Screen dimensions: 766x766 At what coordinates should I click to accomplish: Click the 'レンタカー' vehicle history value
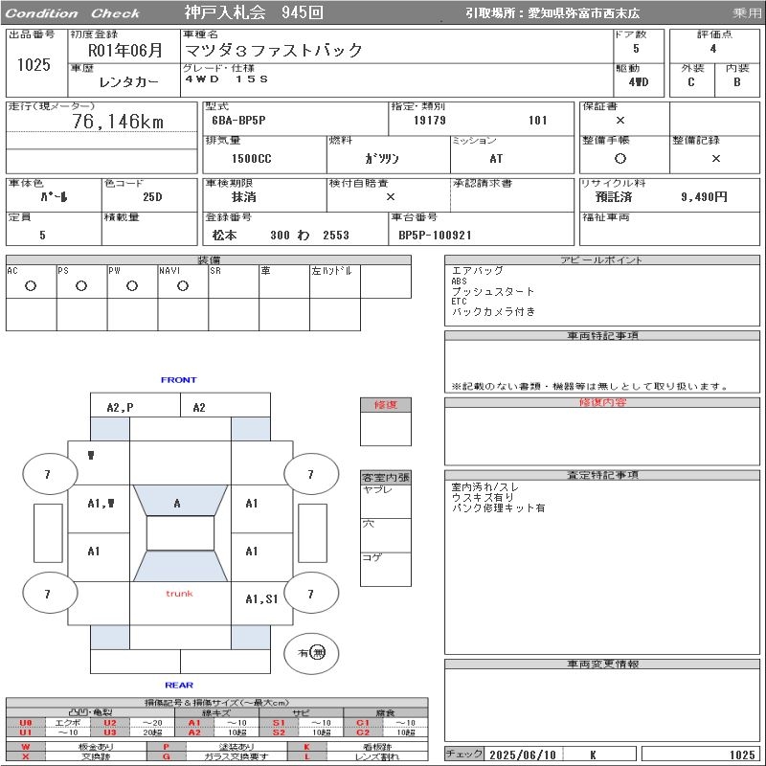[x=128, y=82]
